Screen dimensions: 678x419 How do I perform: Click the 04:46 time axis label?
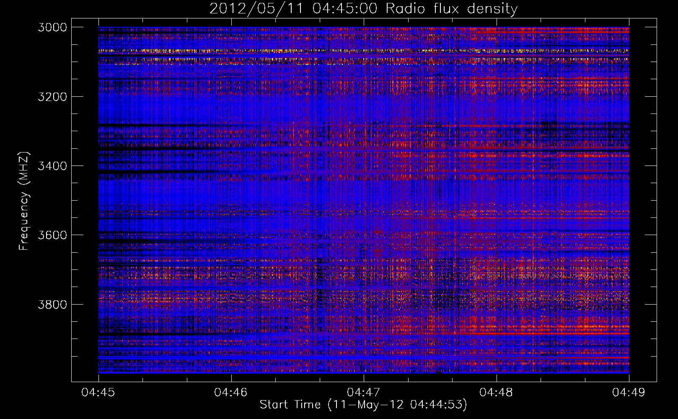click(231, 392)
